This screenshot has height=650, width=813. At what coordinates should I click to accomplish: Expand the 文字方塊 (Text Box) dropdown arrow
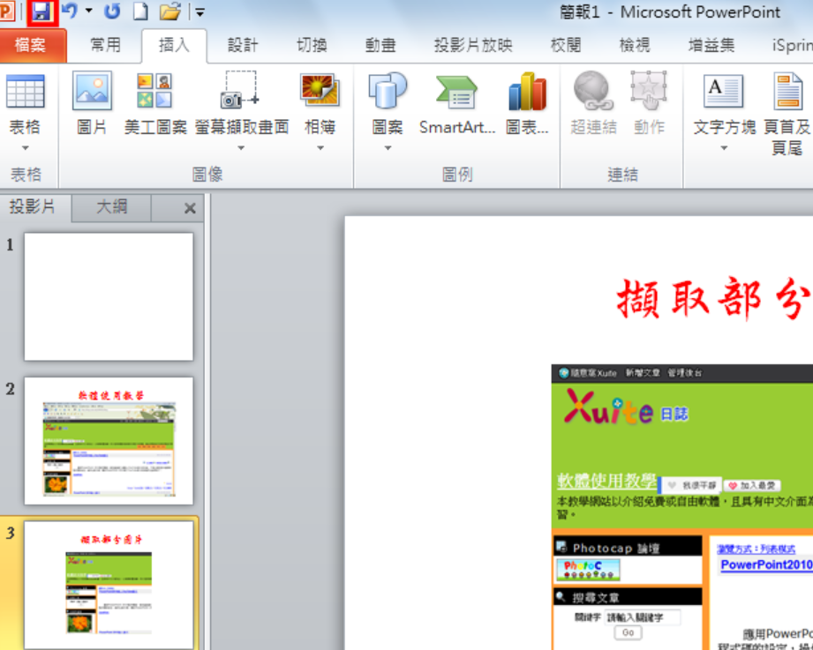(x=725, y=148)
